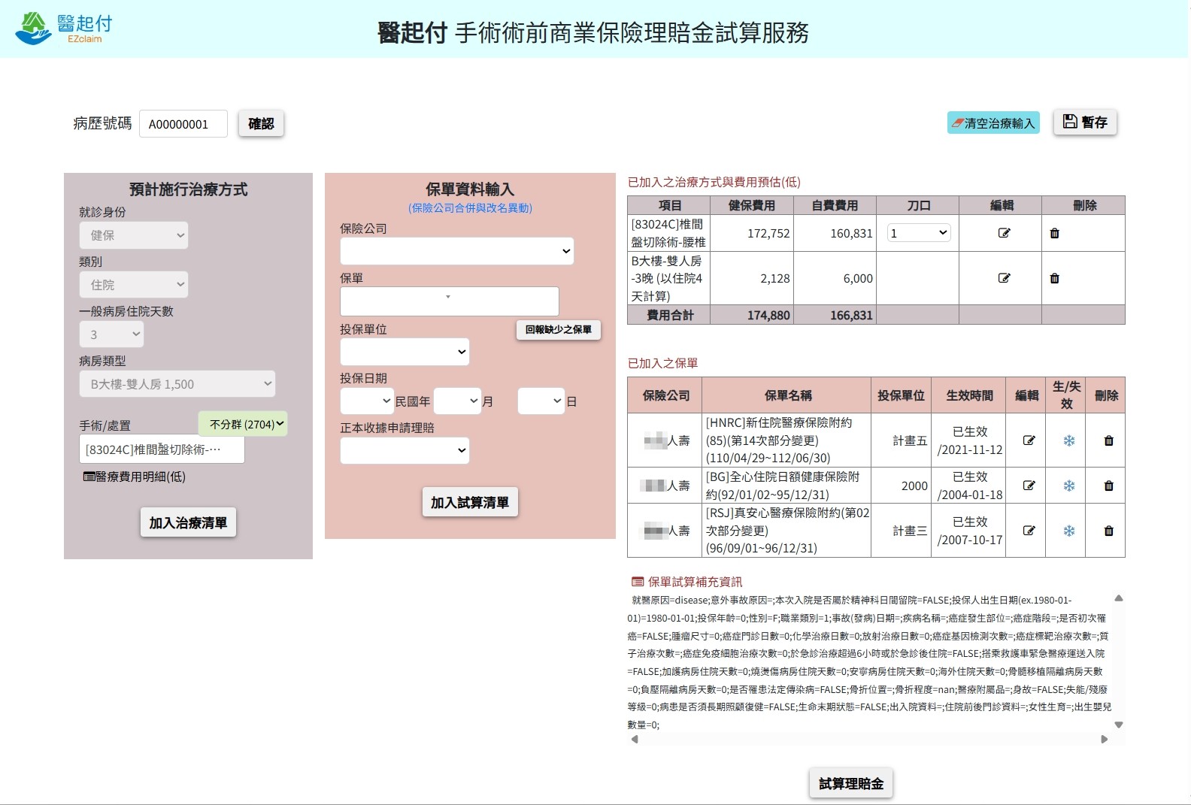The width and height of the screenshot is (1191, 805).
Task: Click scroll-left arrow in 補充資訊 box
Action: click(635, 740)
